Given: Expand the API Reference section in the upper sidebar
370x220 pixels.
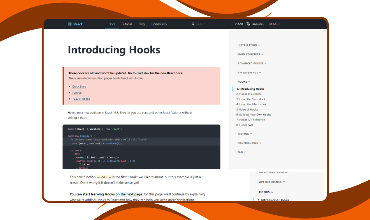Looking at the screenshot, I should (x=249, y=73).
